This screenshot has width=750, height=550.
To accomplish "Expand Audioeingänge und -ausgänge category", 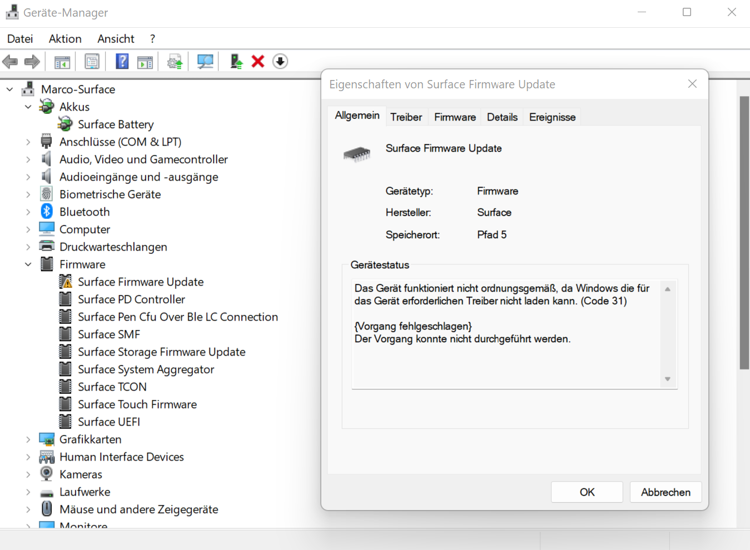I will pyautogui.click(x=28, y=177).
